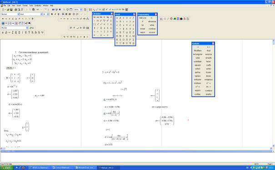Screen dimensions: 275x170
Task: Open the zoom percentage dropdown
Action: [81, 10]
